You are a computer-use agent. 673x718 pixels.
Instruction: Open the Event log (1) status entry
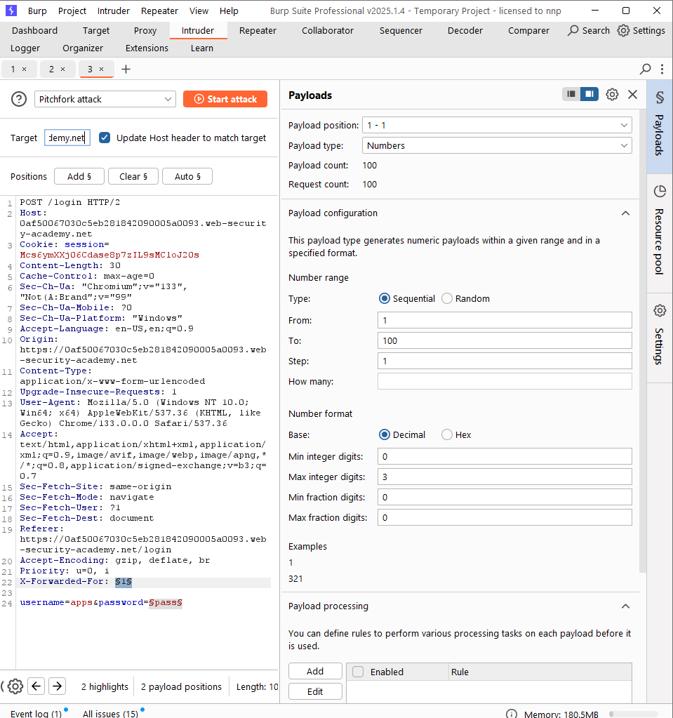pos(36,713)
